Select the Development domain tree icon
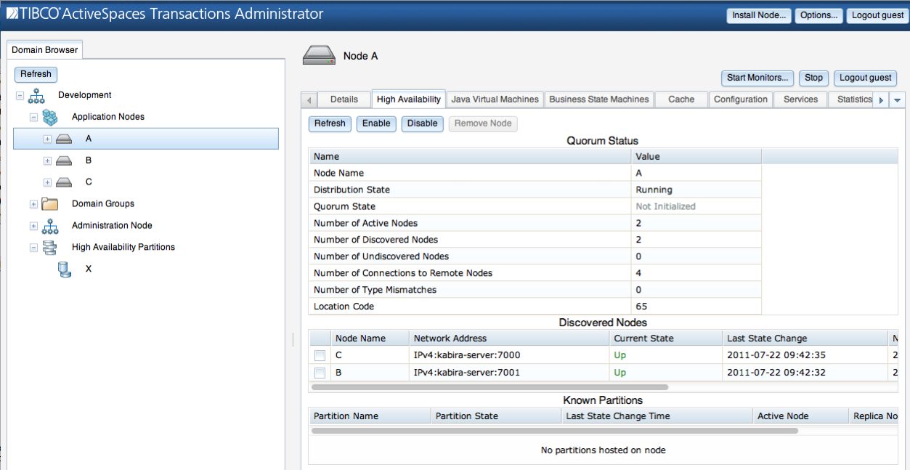The image size is (910, 470). [x=35, y=94]
